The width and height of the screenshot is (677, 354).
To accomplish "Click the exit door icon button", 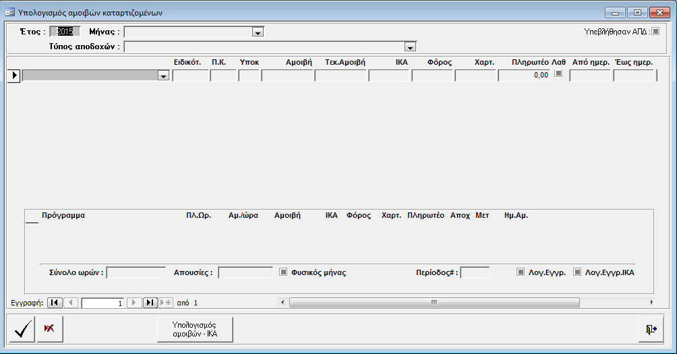I will (x=650, y=329).
